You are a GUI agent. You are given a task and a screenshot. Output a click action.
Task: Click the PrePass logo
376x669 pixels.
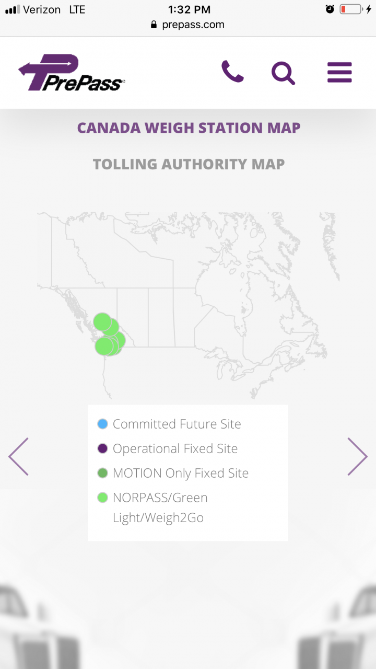point(71,72)
